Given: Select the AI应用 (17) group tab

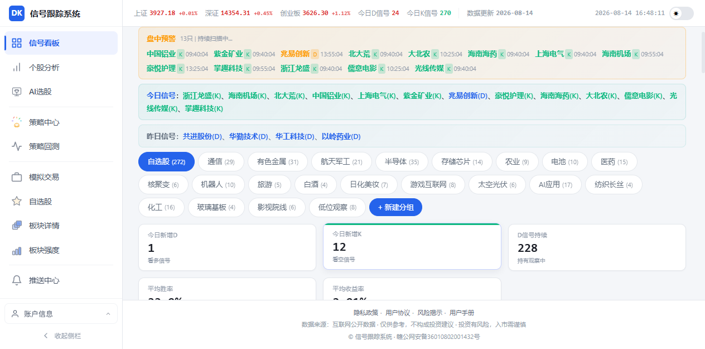Looking at the screenshot, I should tap(556, 185).
